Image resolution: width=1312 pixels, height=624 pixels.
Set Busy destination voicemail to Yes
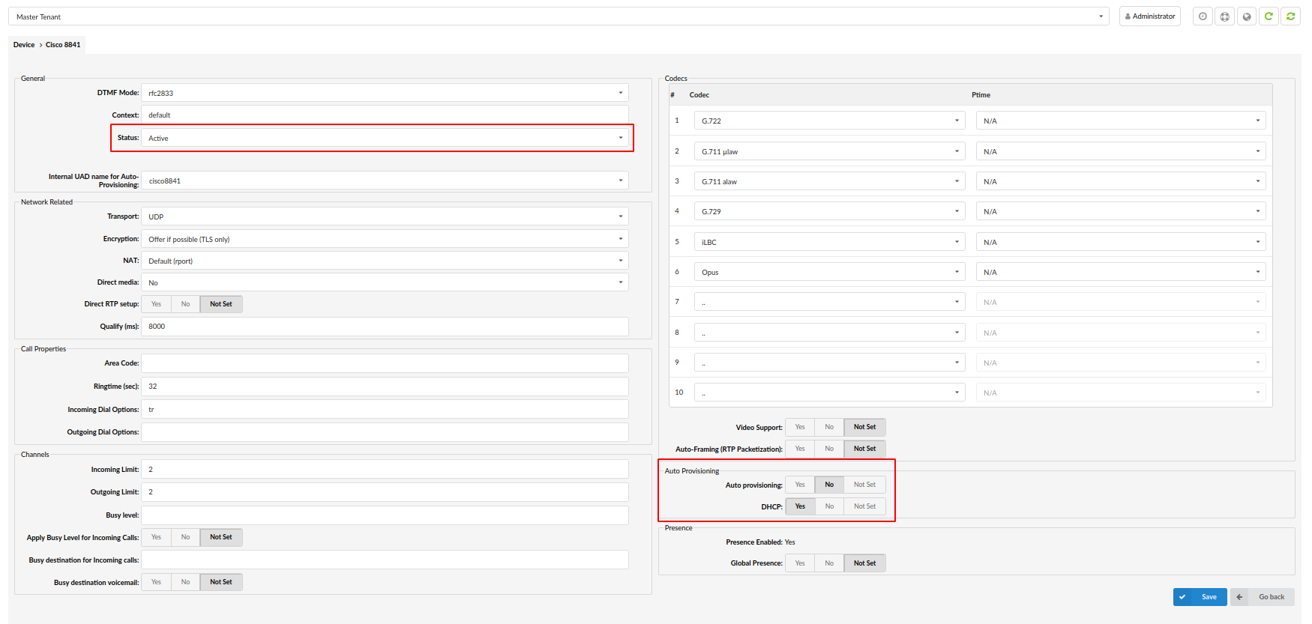(156, 582)
